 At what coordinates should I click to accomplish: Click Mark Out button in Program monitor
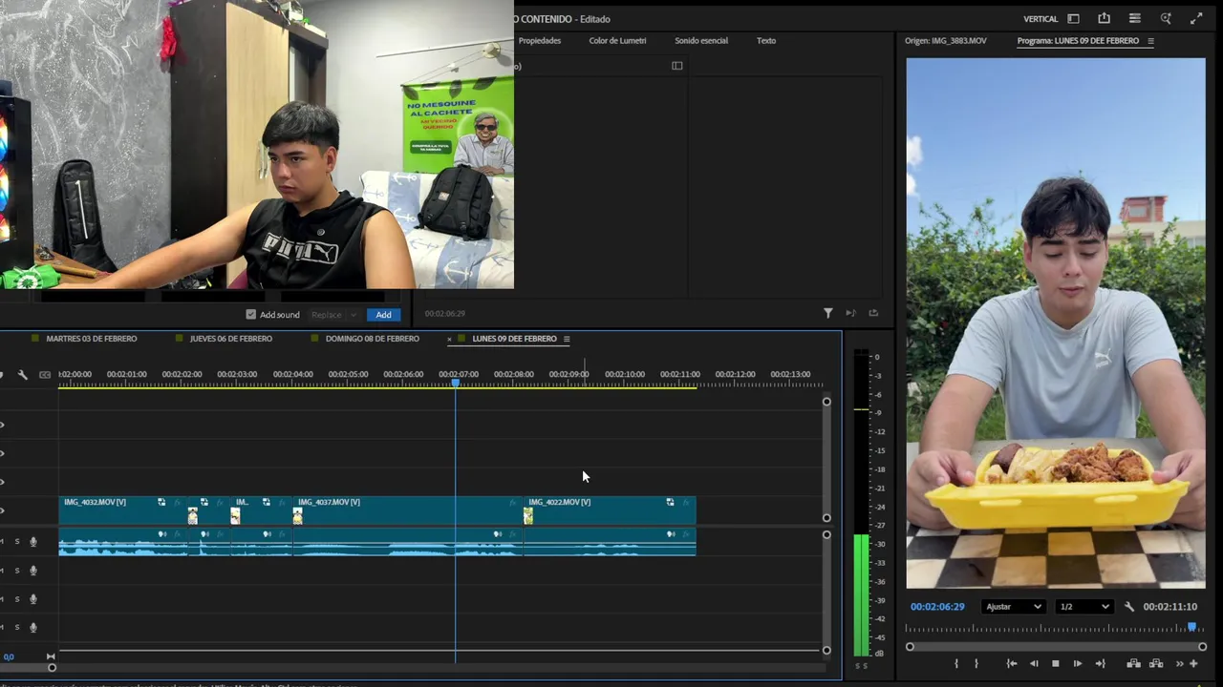tap(976, 664)
